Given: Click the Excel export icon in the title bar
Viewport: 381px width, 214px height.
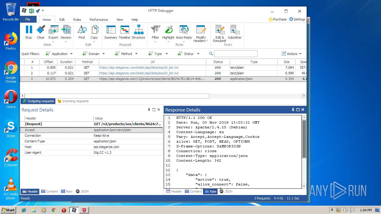Looking at the screenshot, I should 31,11.
